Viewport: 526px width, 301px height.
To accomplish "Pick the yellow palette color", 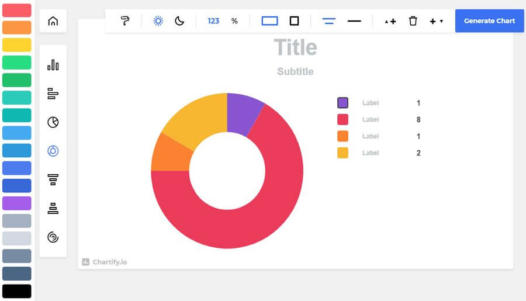I will pyautogui.click(x=17, y=45).
